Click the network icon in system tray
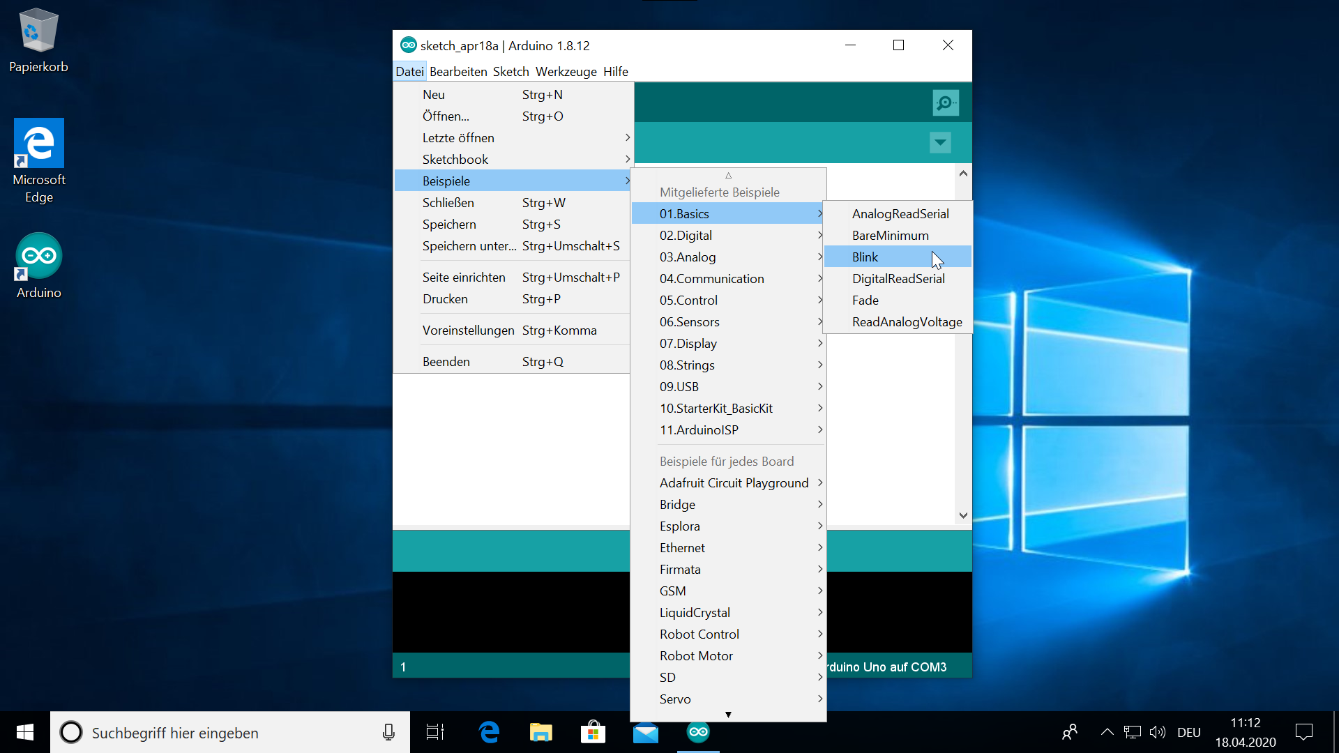The image size is (1339, 753). (1133, 732)
